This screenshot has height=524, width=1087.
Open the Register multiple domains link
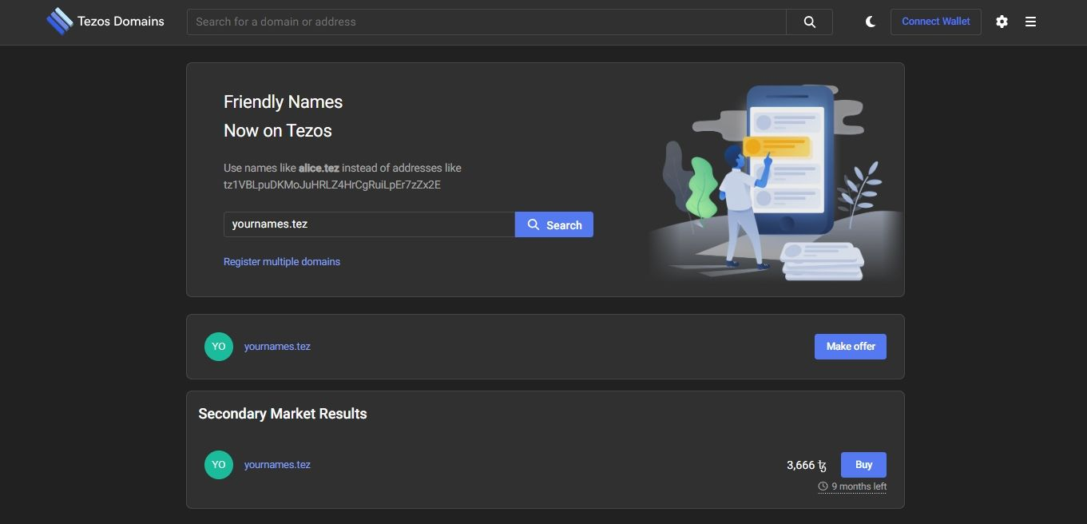coord(282,262)
